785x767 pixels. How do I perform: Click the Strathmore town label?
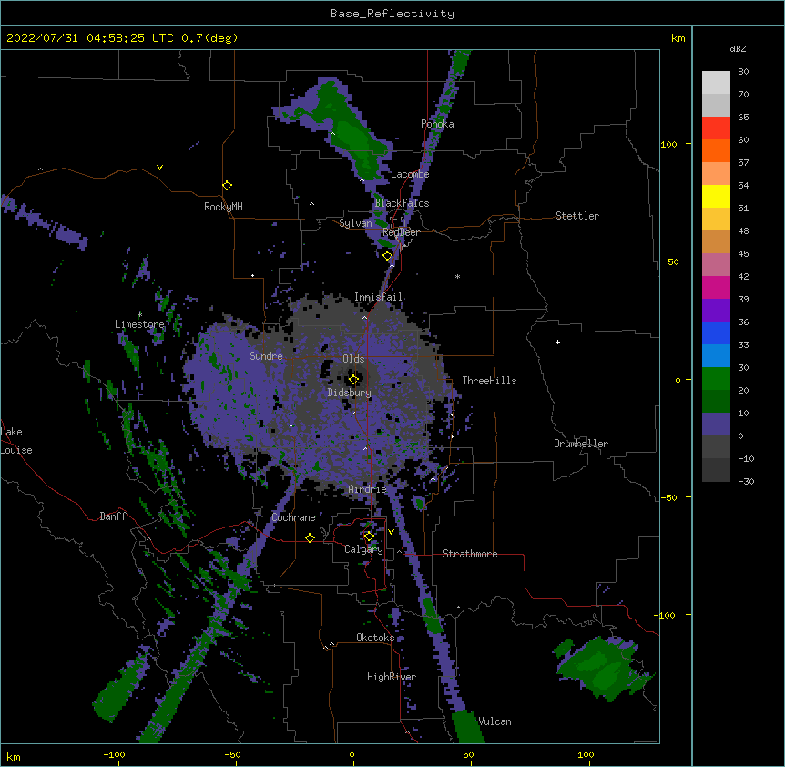[470, 554]
